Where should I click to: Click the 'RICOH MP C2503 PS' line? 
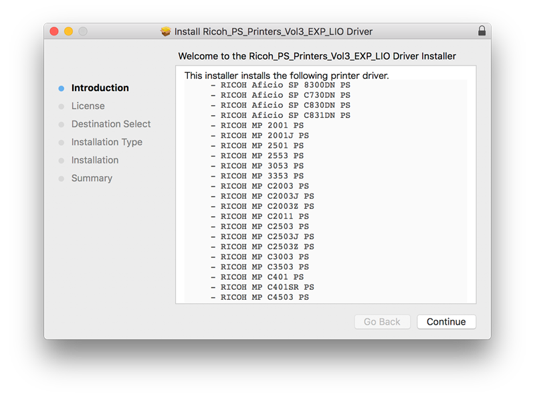[259, 226]
